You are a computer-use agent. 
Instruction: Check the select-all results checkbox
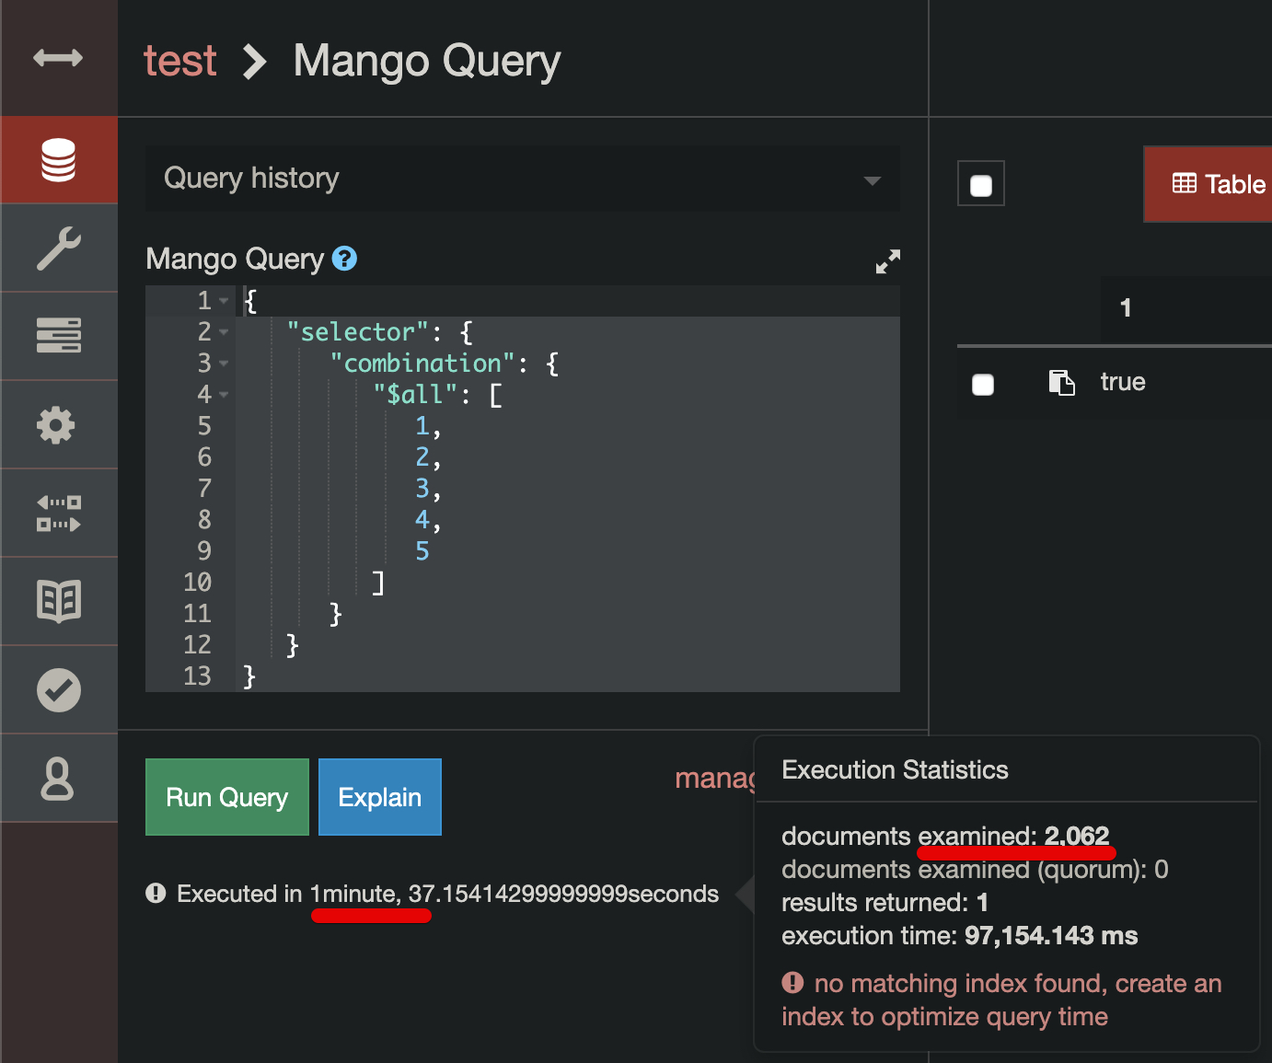coord(980,183)
